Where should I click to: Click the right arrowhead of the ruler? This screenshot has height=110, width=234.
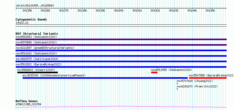pyautogui.click(x=226, y=8)
